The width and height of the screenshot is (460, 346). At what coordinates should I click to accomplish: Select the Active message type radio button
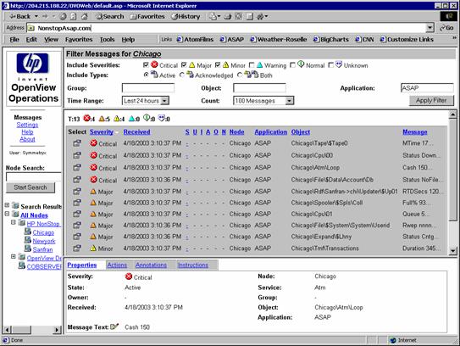(x=146, y=75)
